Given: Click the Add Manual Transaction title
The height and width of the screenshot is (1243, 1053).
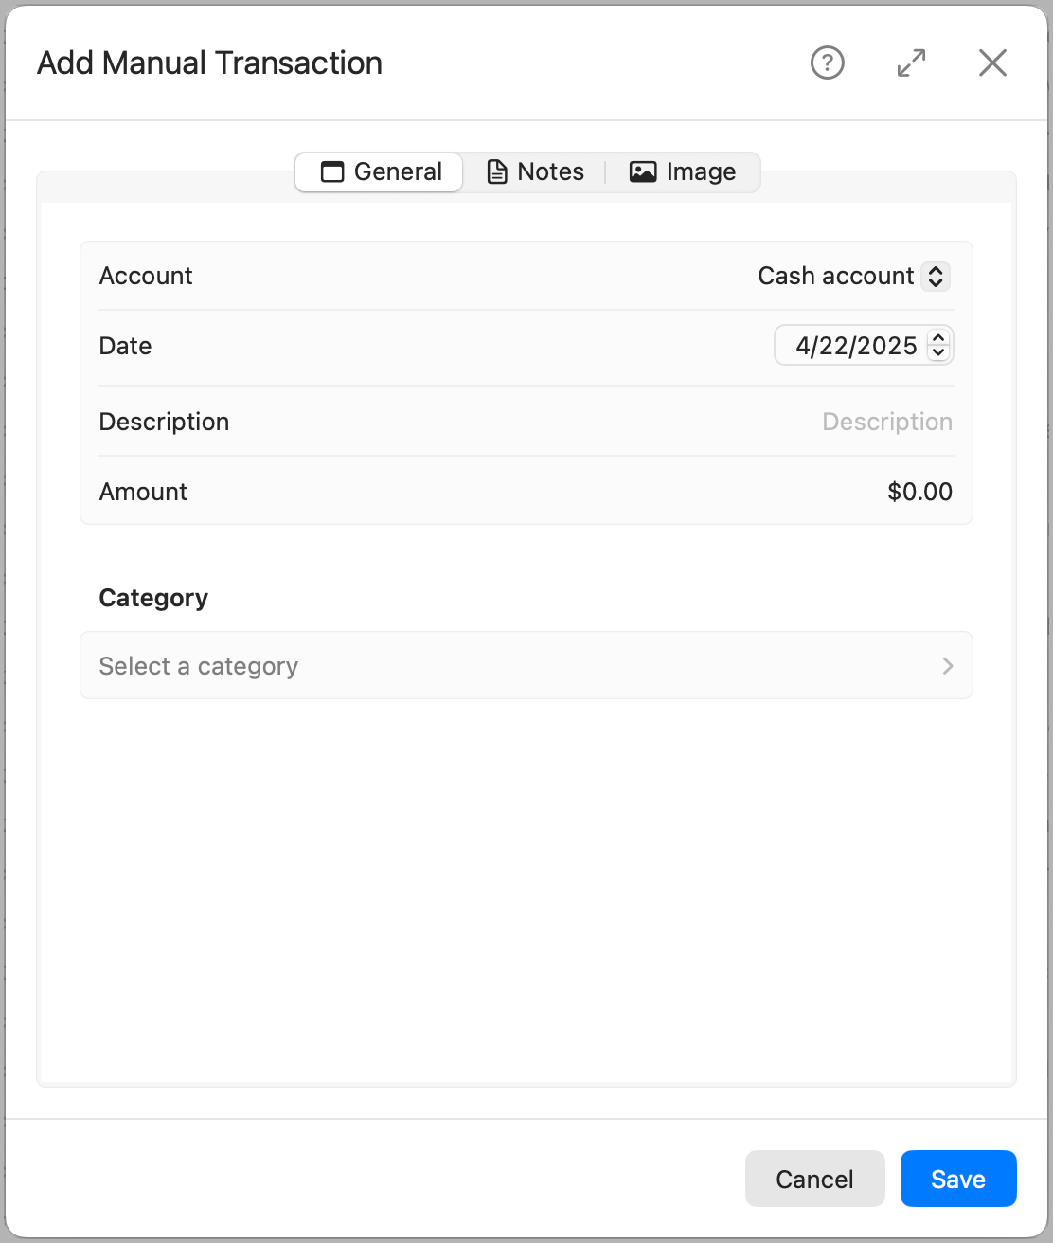Looking at the screenshot, I should point(209,63).
